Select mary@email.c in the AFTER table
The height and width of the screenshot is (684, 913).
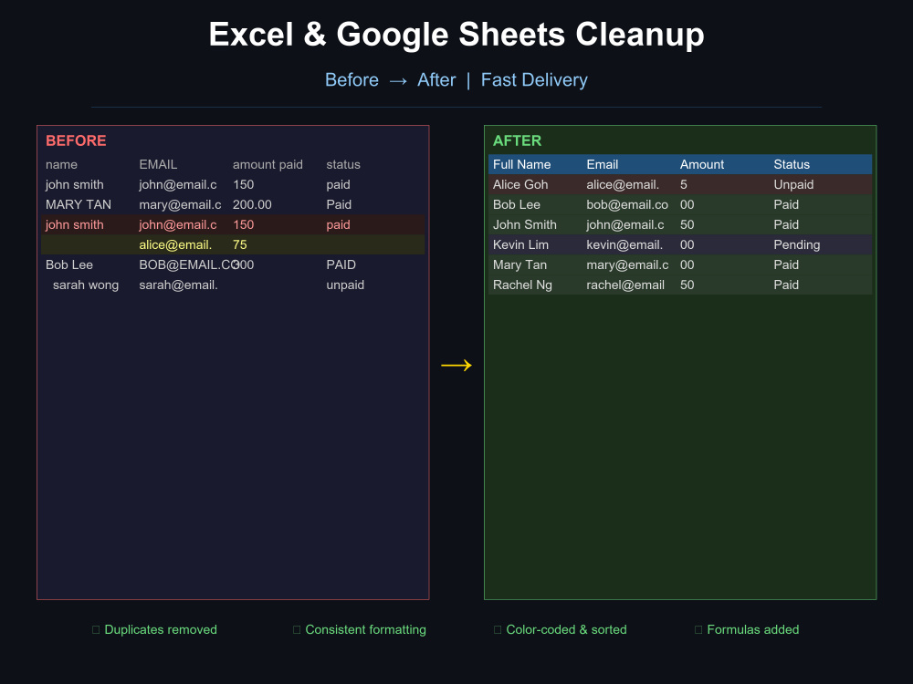[x=628, y=264]
